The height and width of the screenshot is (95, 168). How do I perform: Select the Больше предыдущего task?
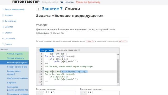[14, 62]
